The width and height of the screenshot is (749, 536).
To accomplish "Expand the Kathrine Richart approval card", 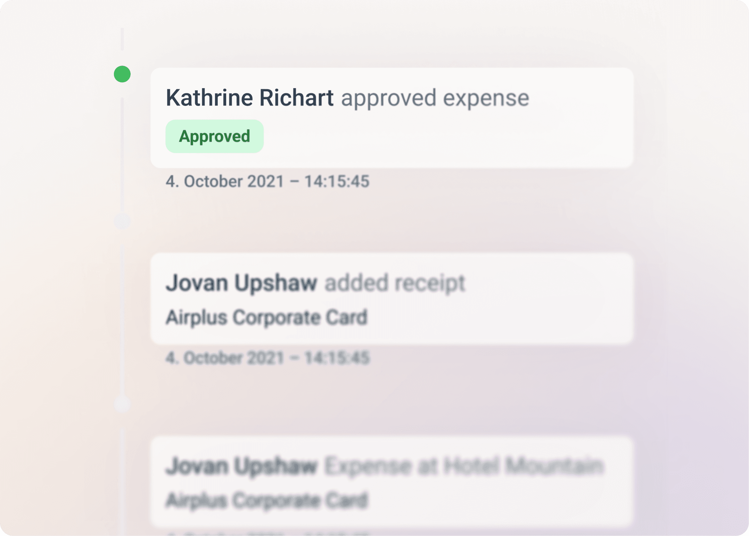I will (392, 118).
